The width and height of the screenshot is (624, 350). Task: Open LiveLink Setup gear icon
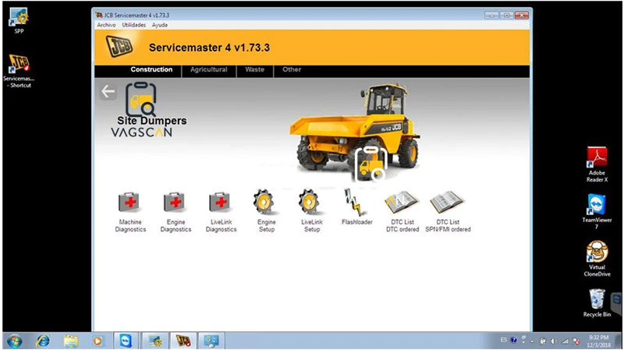point(311,202)
